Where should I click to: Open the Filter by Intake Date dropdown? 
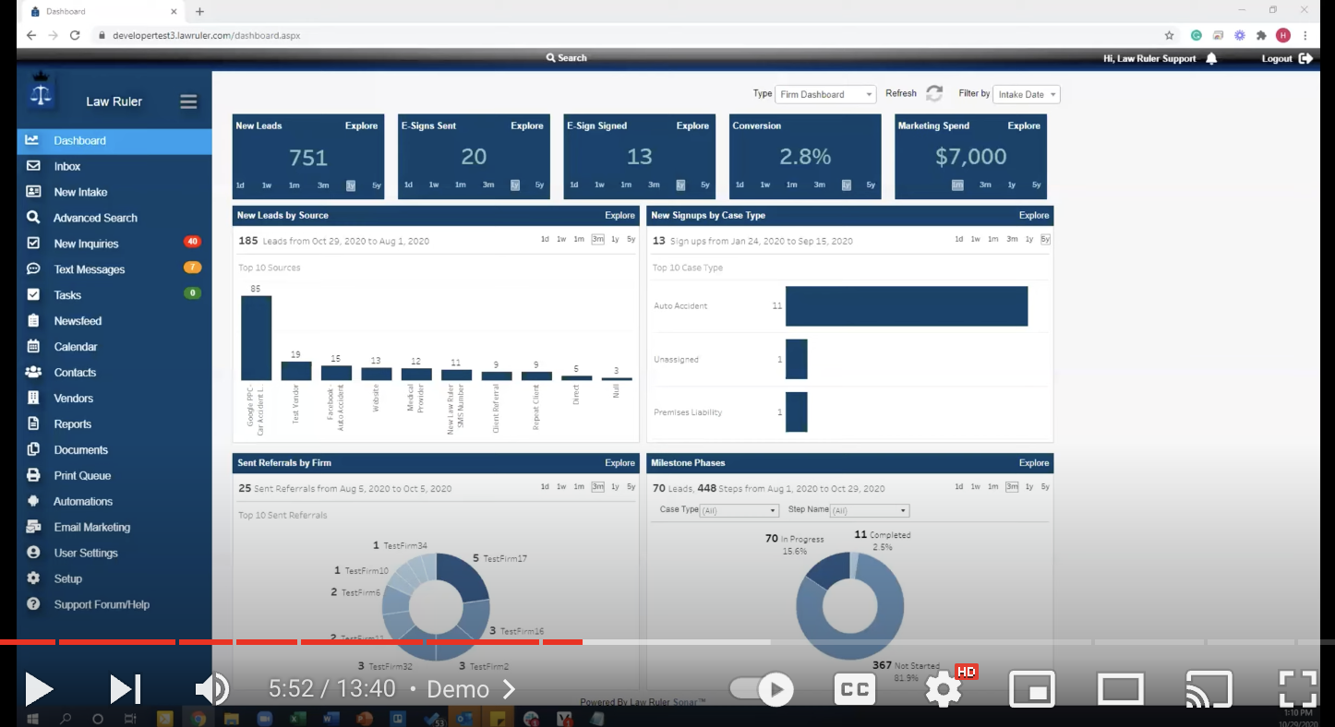point(1026,94)
